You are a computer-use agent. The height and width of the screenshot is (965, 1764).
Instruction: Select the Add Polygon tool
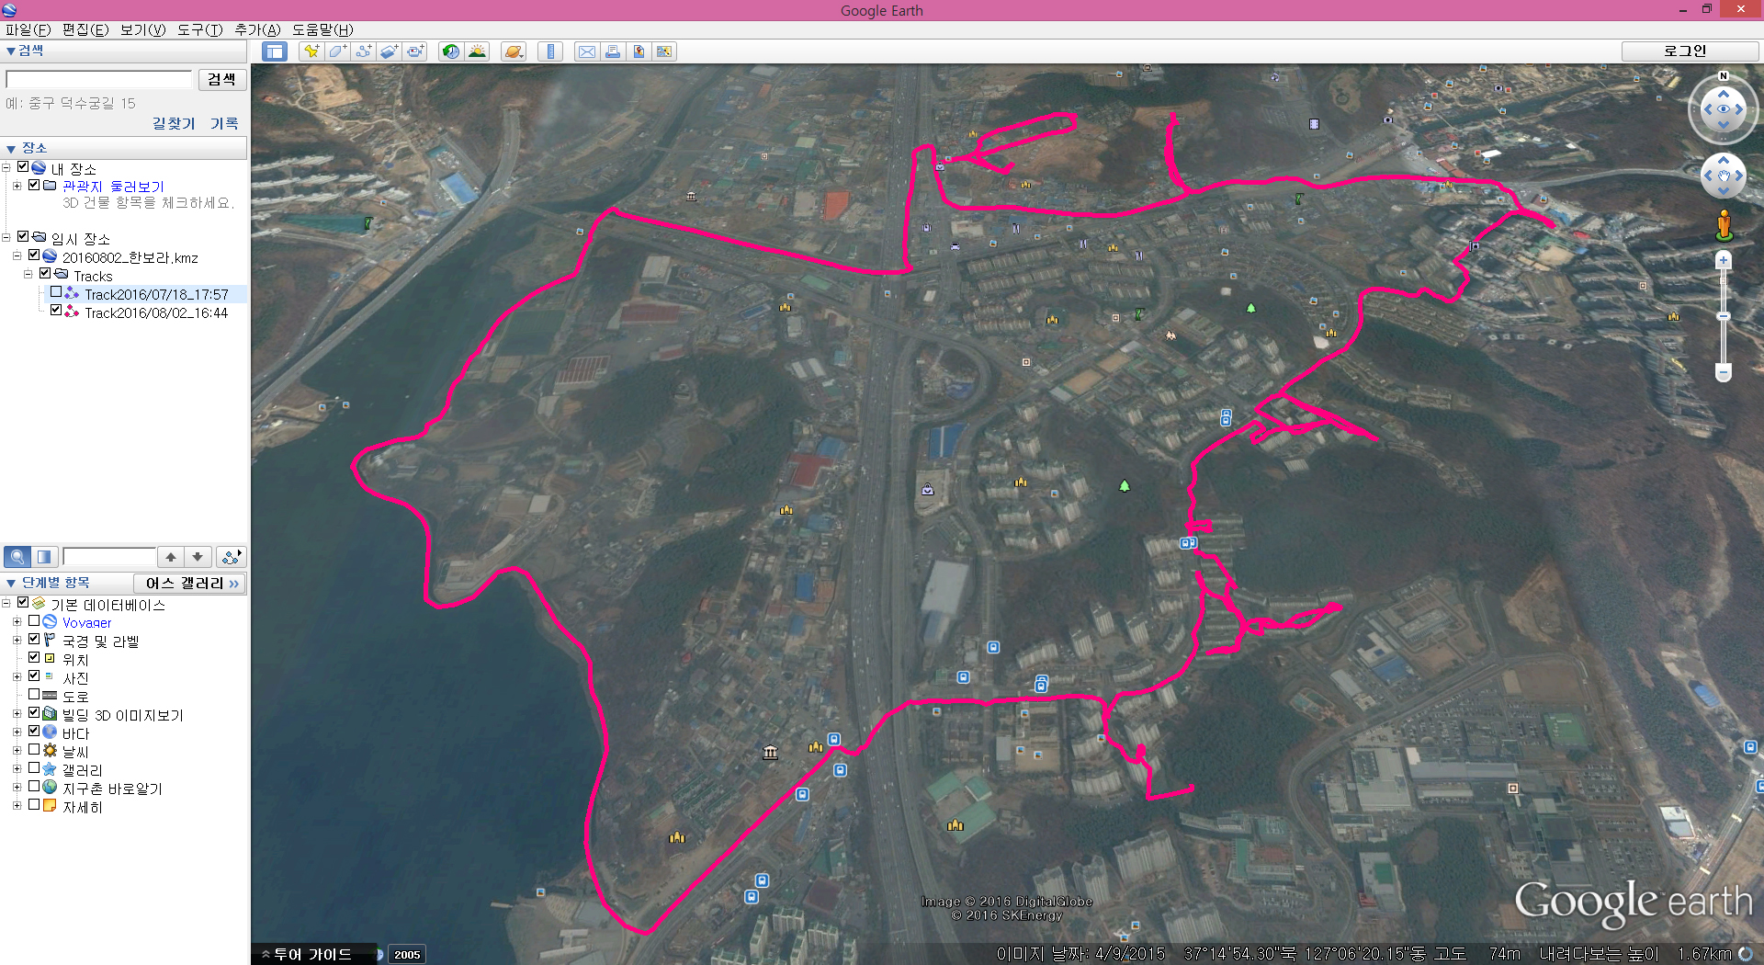tap(337, 51)
